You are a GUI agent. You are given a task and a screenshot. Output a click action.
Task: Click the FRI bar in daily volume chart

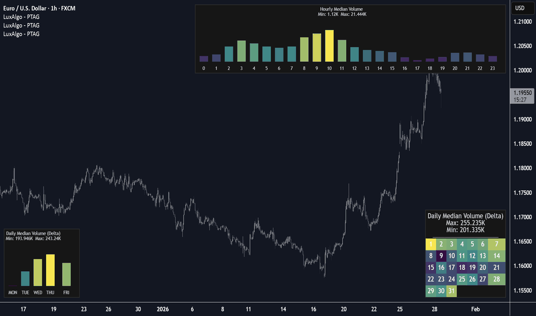click(x=66, y=274)
